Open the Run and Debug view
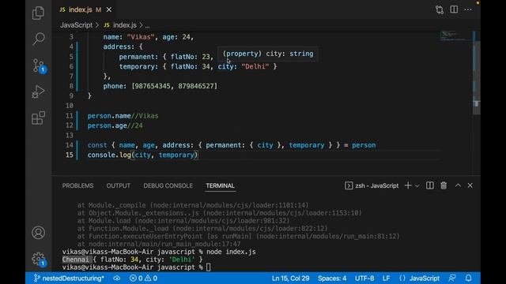 click(x=39, y=92)
